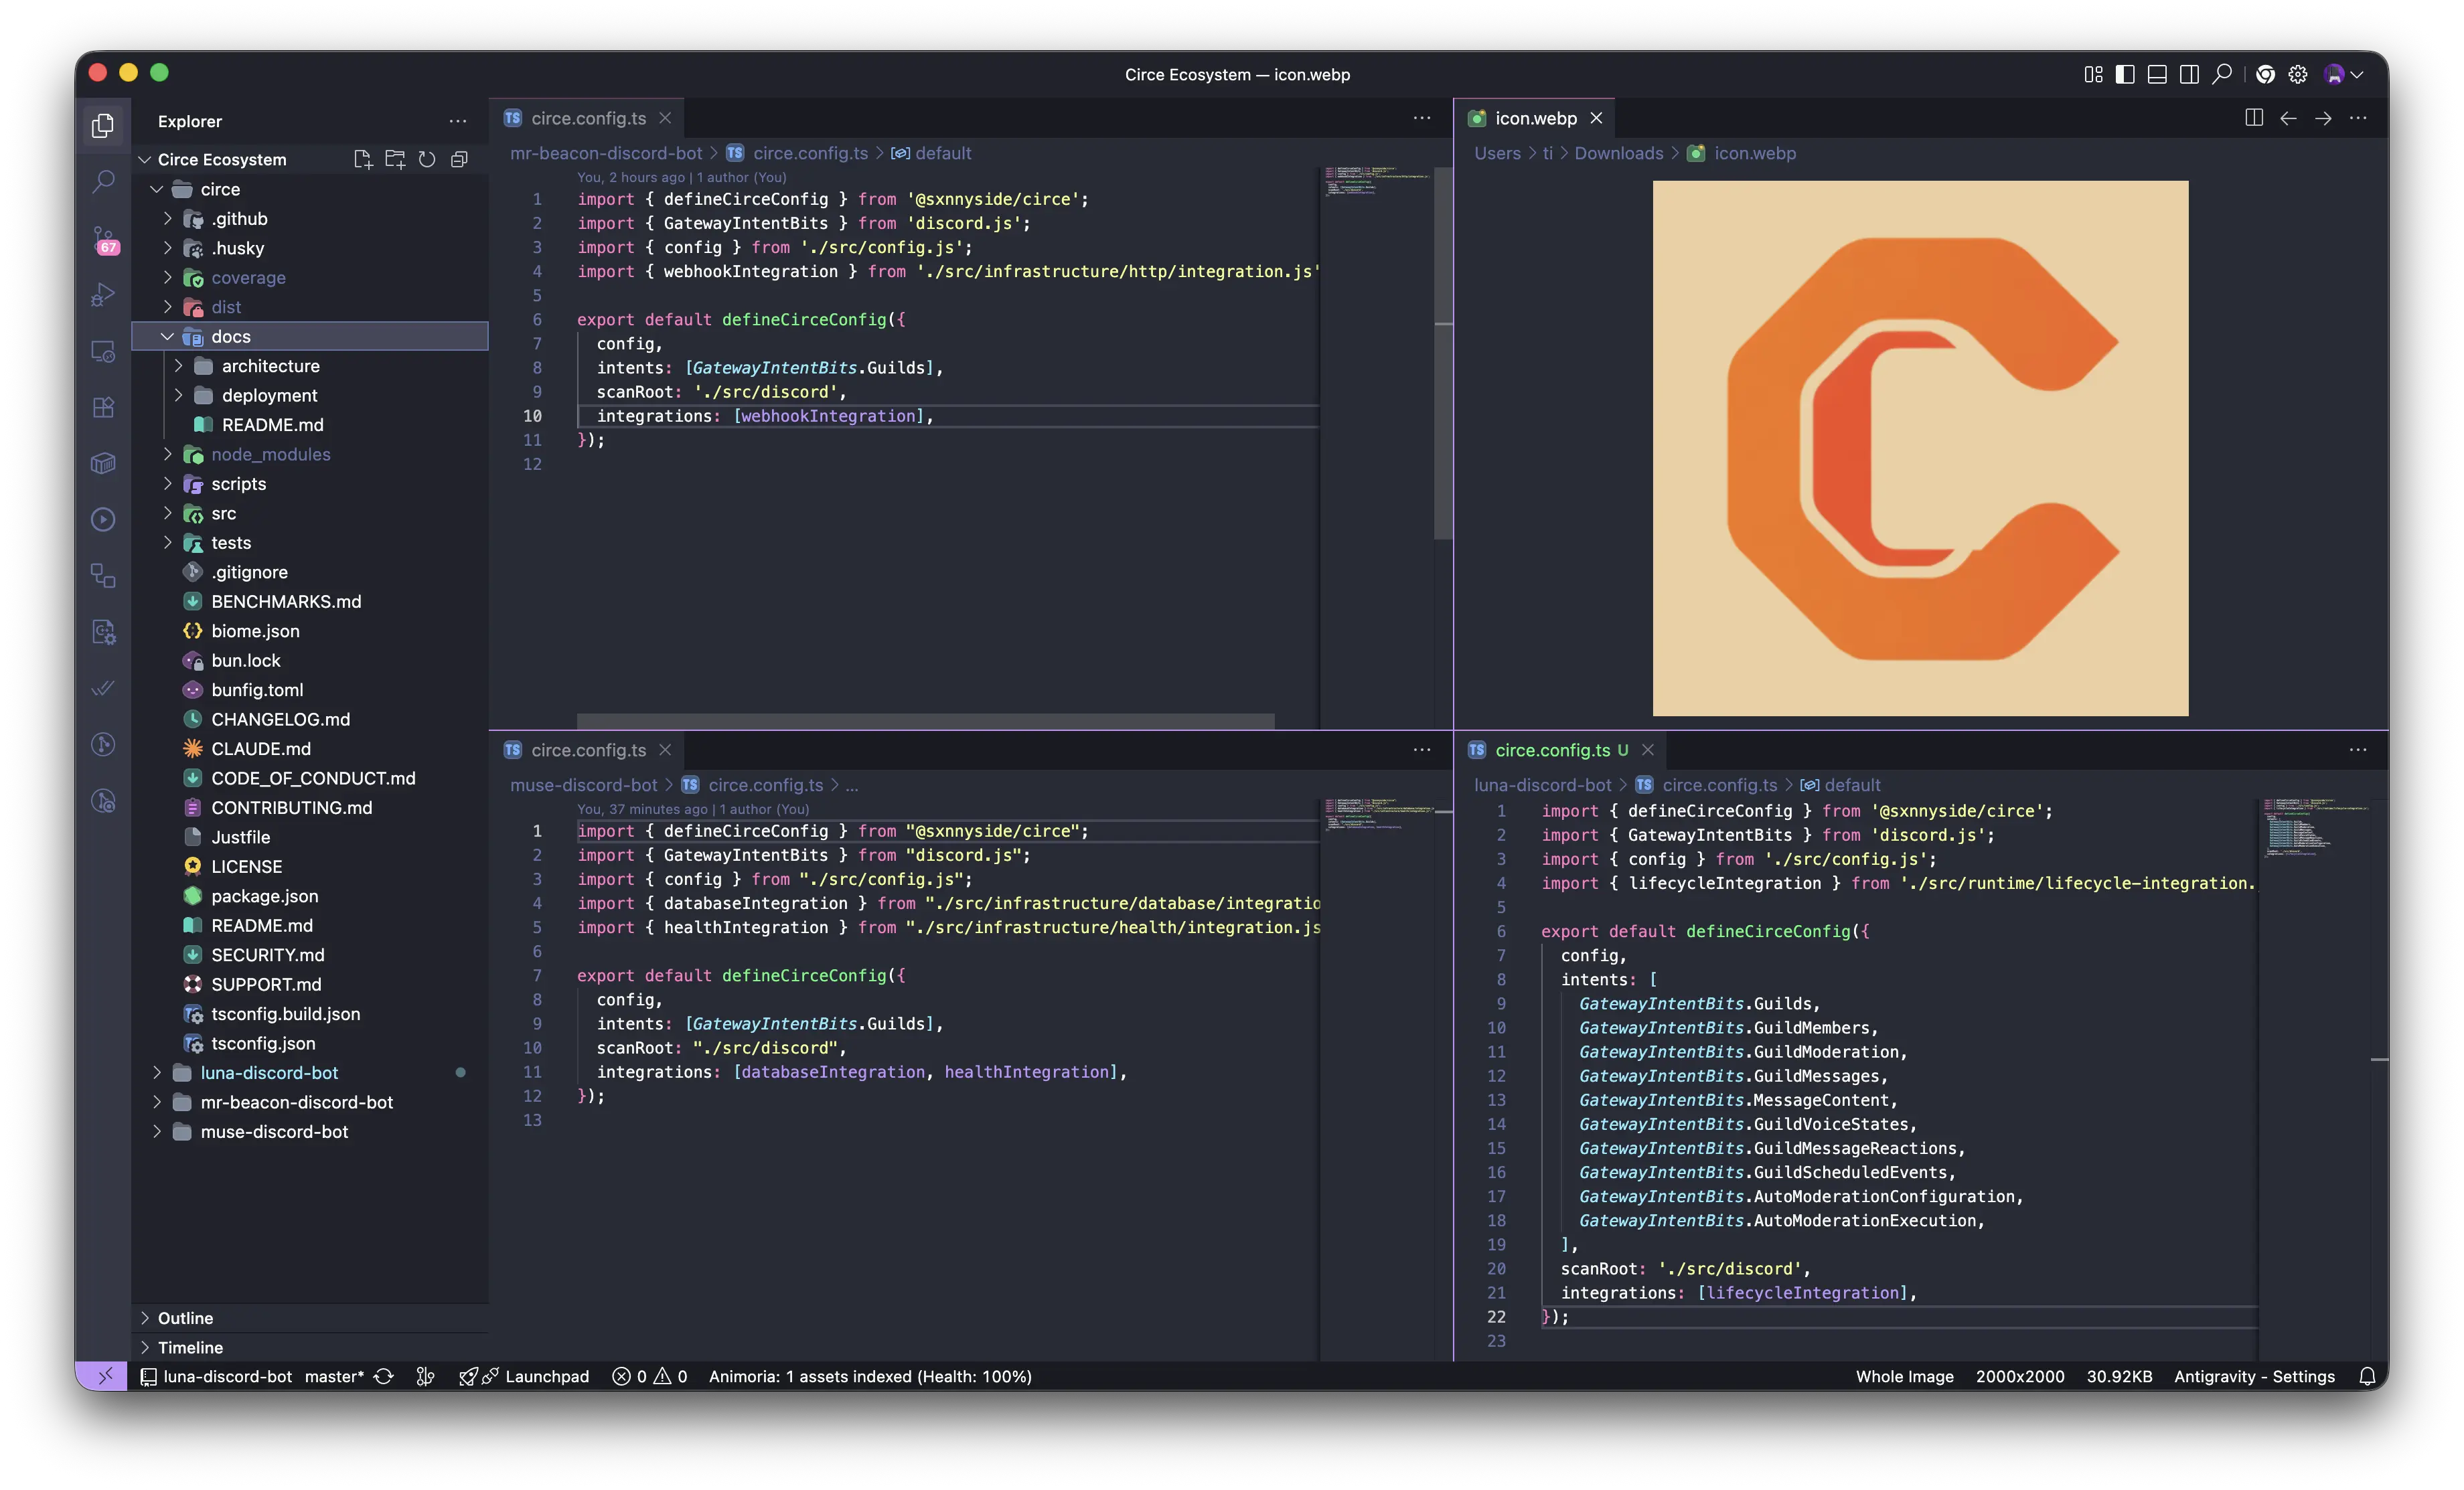Click Whole Image zoom status entry
Viewport: 2464px width, 1490px height.
pyautogui.click(x=1904, y=1376)
